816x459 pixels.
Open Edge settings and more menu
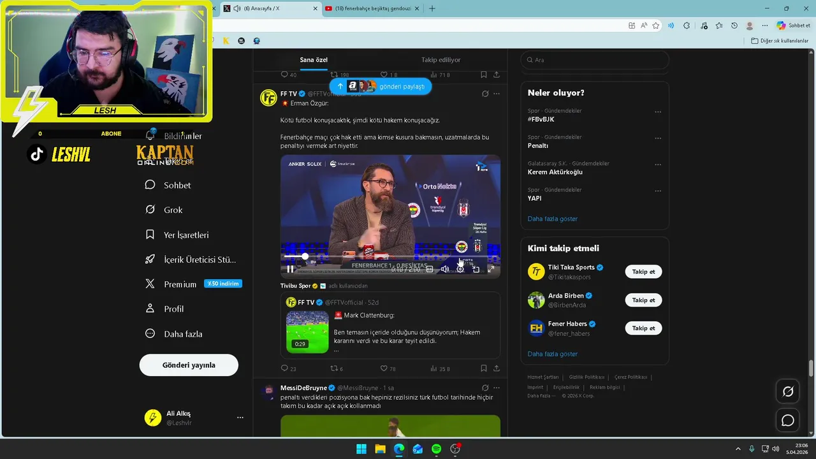765,25
